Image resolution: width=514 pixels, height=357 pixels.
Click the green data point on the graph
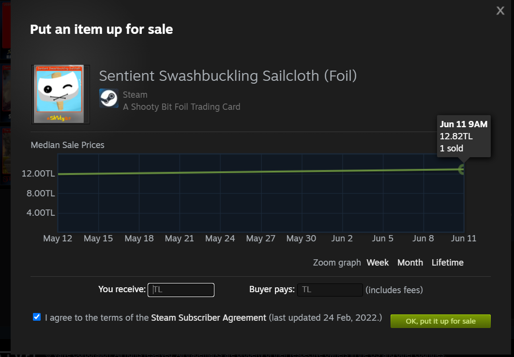462,169
